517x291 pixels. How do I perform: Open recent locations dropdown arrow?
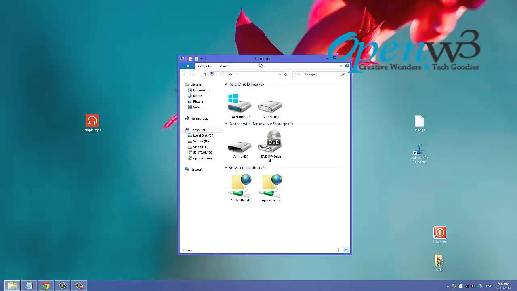tap(199, 74)
